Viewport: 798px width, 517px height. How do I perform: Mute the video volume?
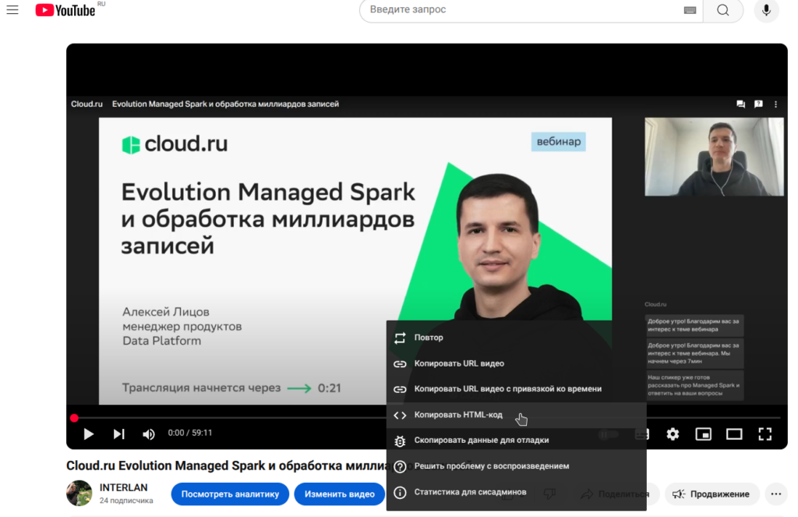coord(149,434)
